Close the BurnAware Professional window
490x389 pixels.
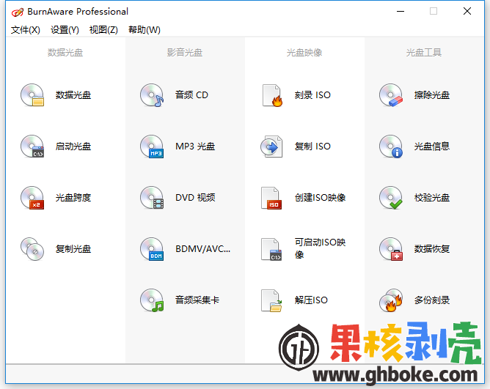467,12
